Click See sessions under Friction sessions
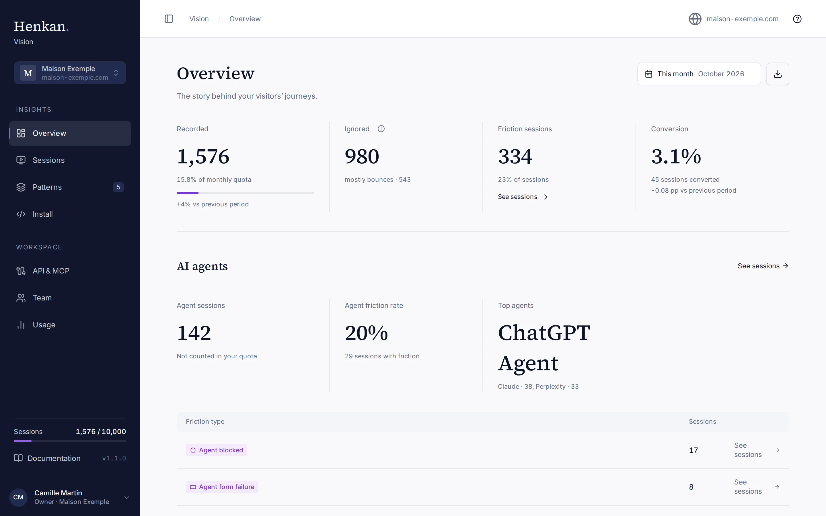The height and width of the screenshot is (516, 826). coord(523,197)
